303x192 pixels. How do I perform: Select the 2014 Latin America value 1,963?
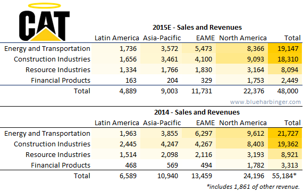pyautogui.click(x=128, y=133)
